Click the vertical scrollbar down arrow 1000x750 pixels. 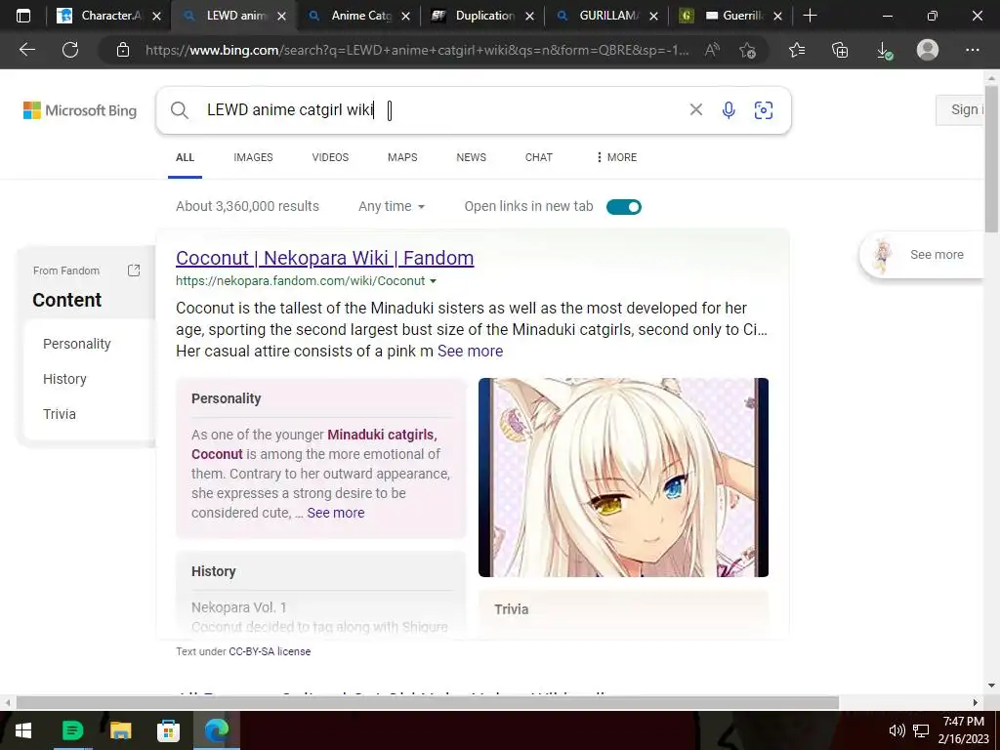pyautogui.click(x=992, y=686)
